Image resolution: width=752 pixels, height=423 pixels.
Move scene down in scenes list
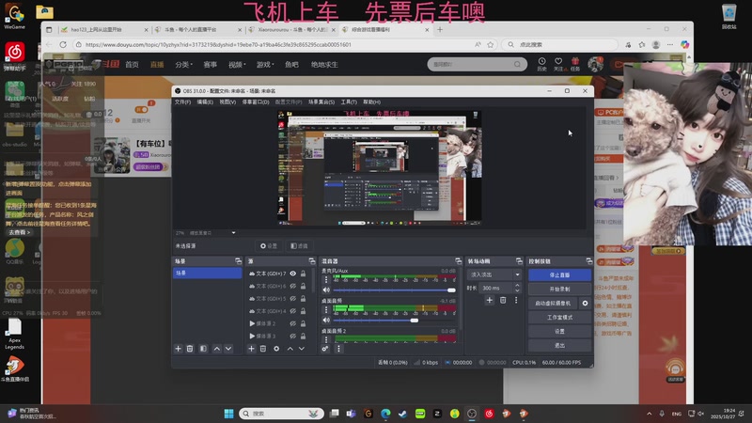click(228, 349)
